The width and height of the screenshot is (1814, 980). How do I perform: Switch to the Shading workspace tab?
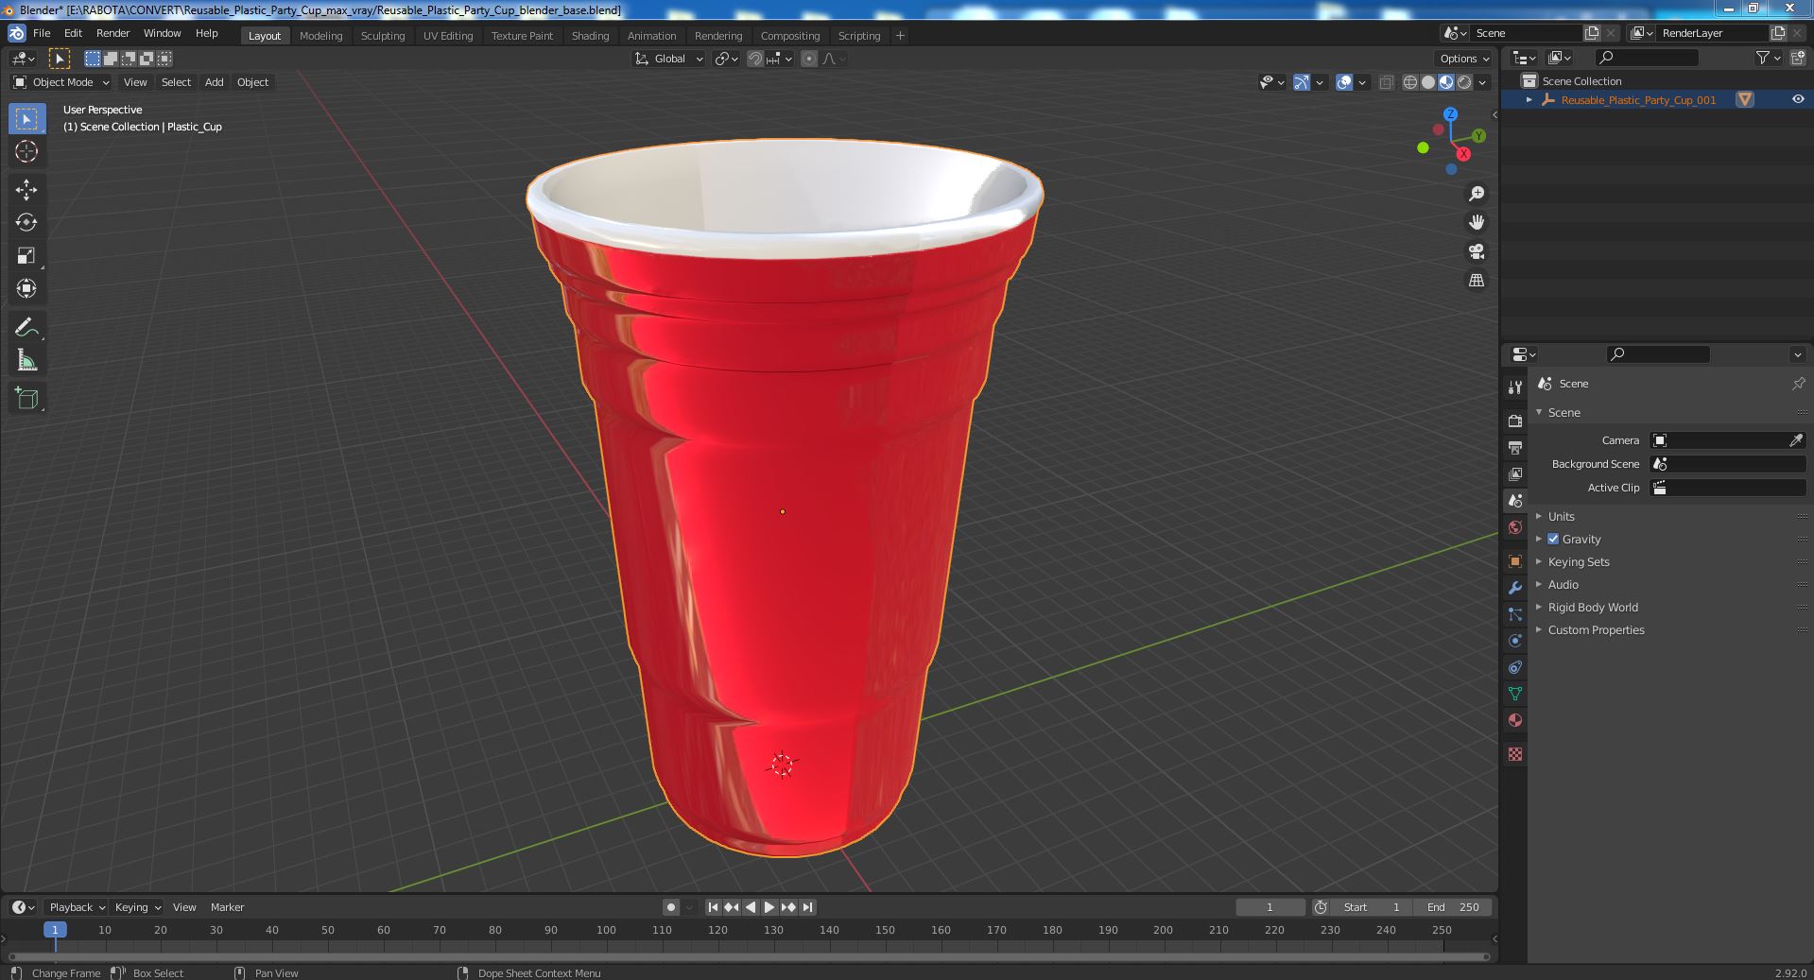pos(590,35)
